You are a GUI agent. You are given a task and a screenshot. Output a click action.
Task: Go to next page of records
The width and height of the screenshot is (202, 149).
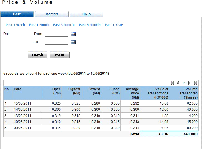click(190, 83)
